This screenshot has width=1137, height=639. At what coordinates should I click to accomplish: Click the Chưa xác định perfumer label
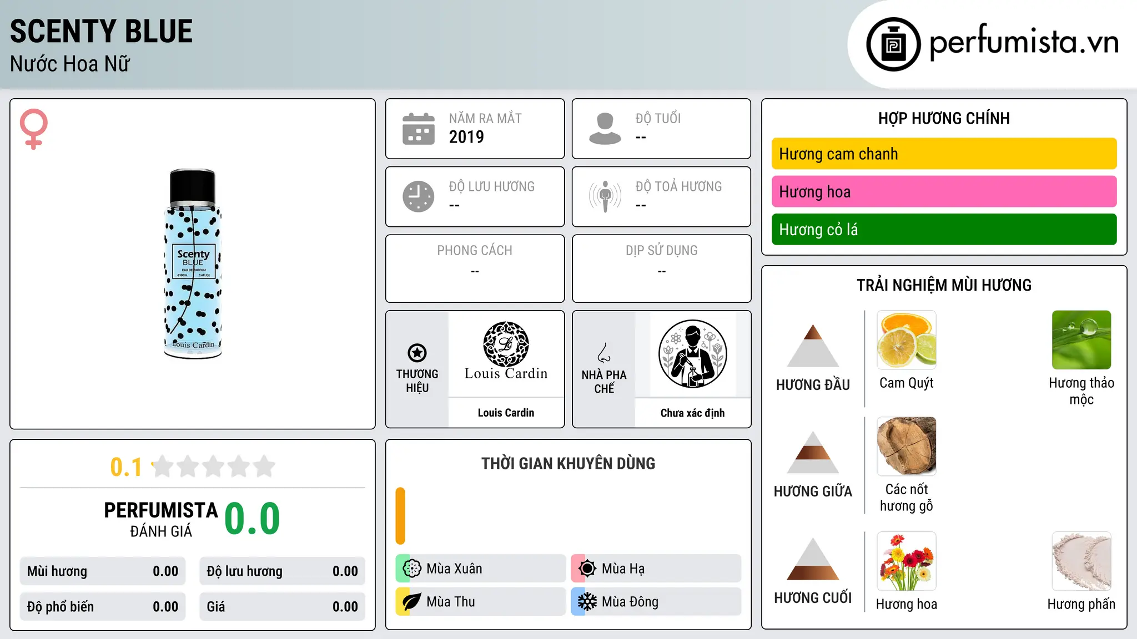[692, 413]
